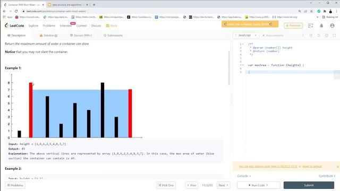Open the Run Code dropdown arrow
The height and width of the screenshot is (191, 340).
[x=267, y=185]
